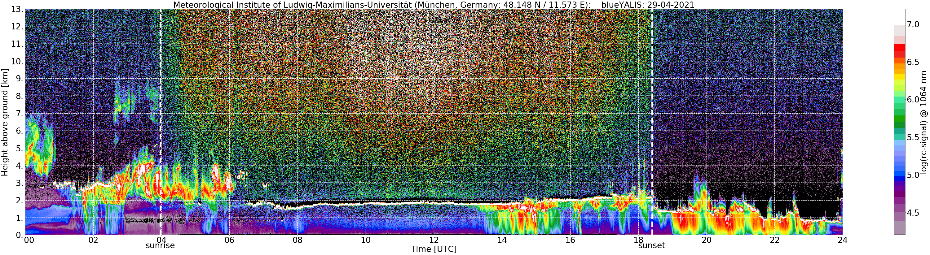Click the '8.' height tick label
The image size is (930, 255).
point(20,96)
